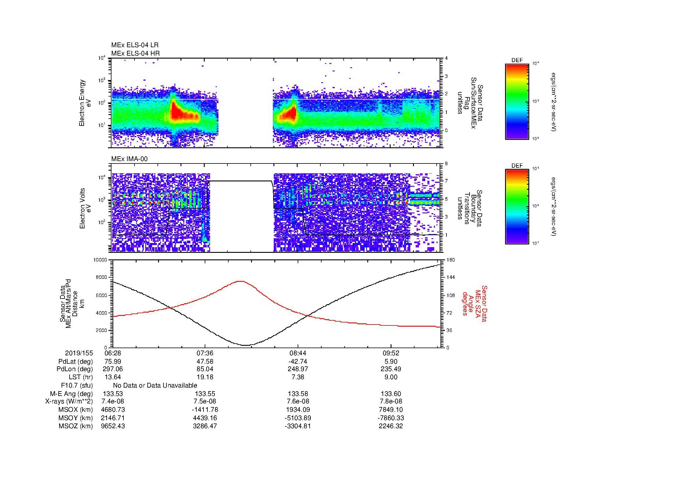Click MSOY value -7860.33
699x494 pixels.
(391, 418)
